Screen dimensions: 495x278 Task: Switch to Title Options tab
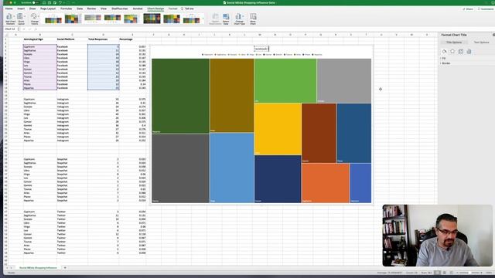tap(454, 42)
